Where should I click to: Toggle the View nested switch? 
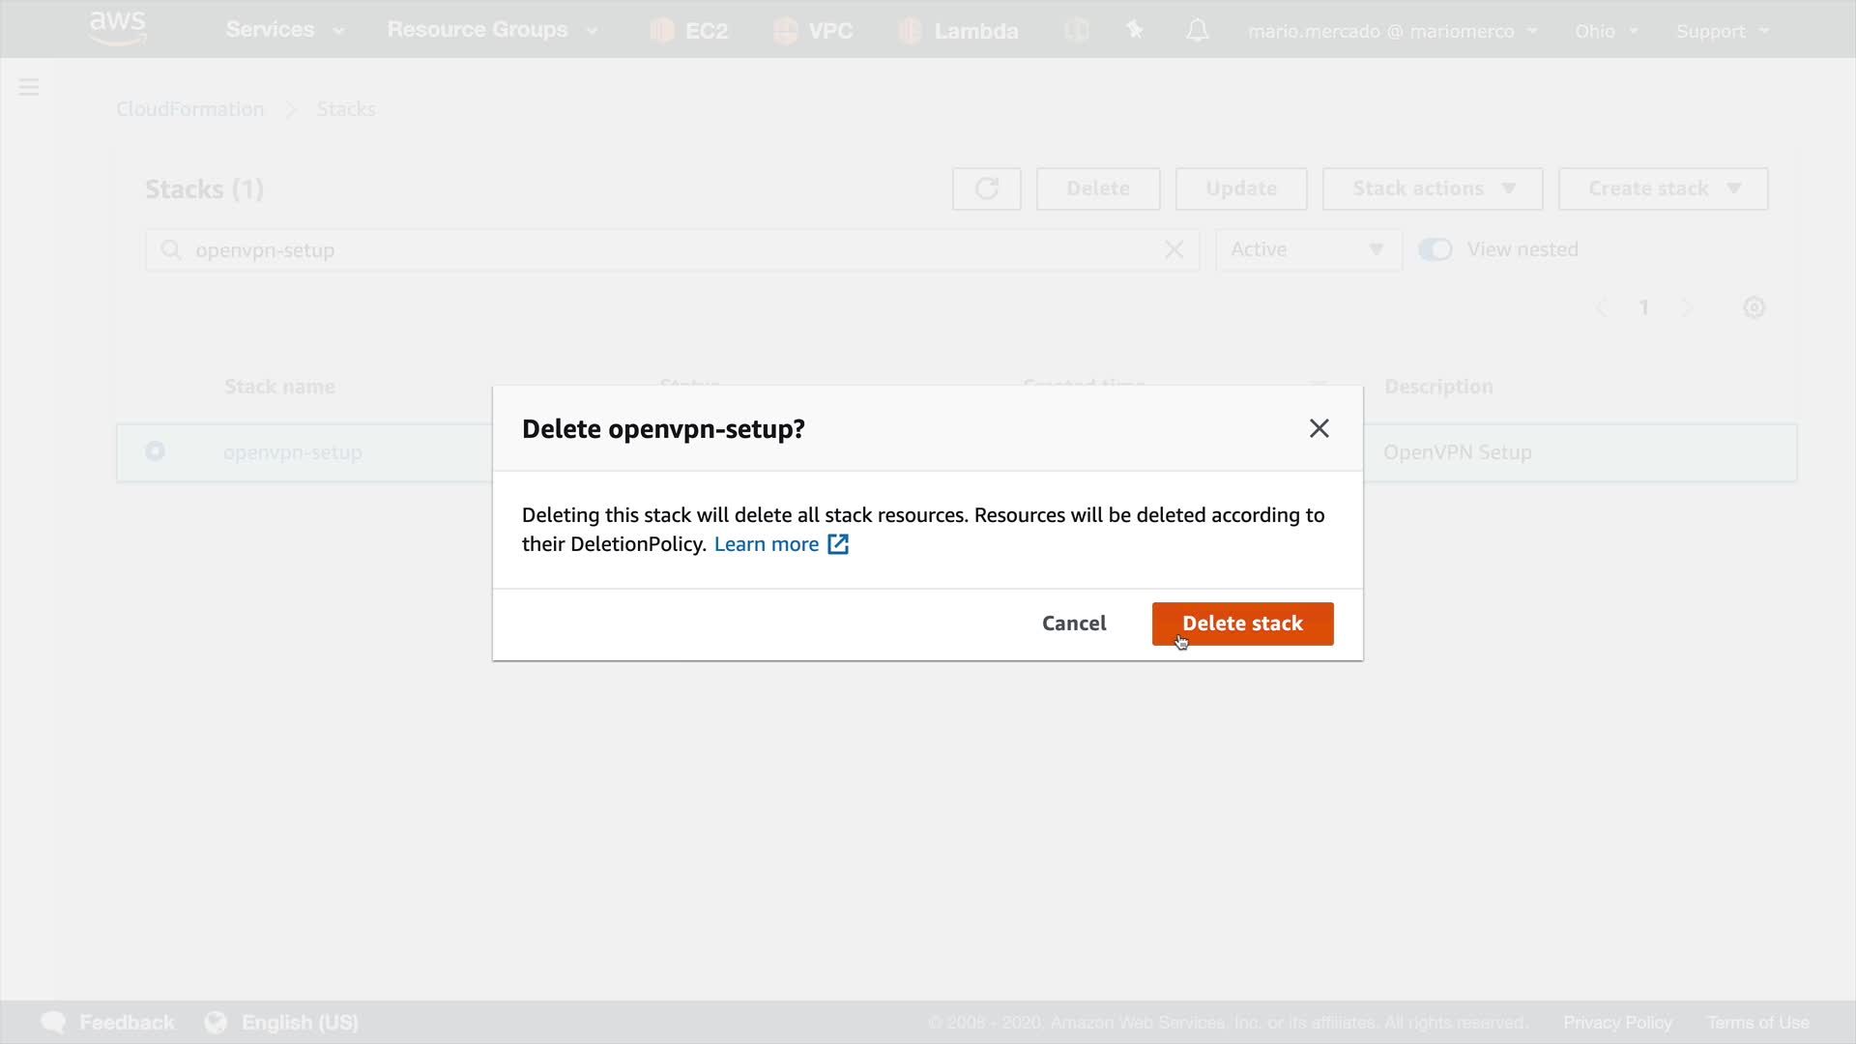click(1435, 250)
